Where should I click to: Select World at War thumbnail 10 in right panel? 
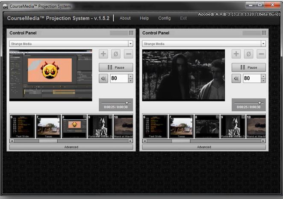(x=256, y=127)
